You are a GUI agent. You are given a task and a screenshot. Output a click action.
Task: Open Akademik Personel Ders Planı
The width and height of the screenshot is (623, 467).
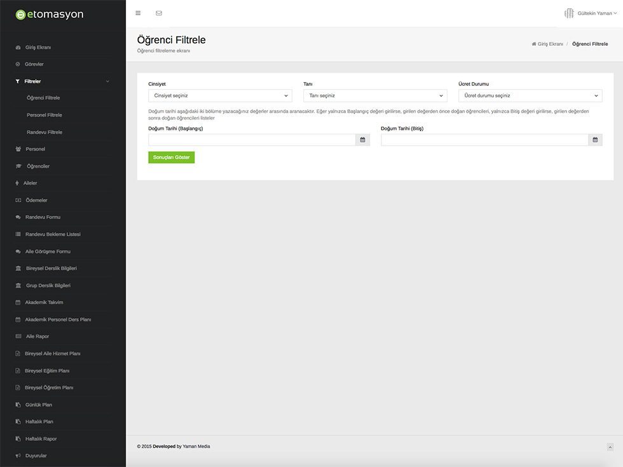click(58, 319)
